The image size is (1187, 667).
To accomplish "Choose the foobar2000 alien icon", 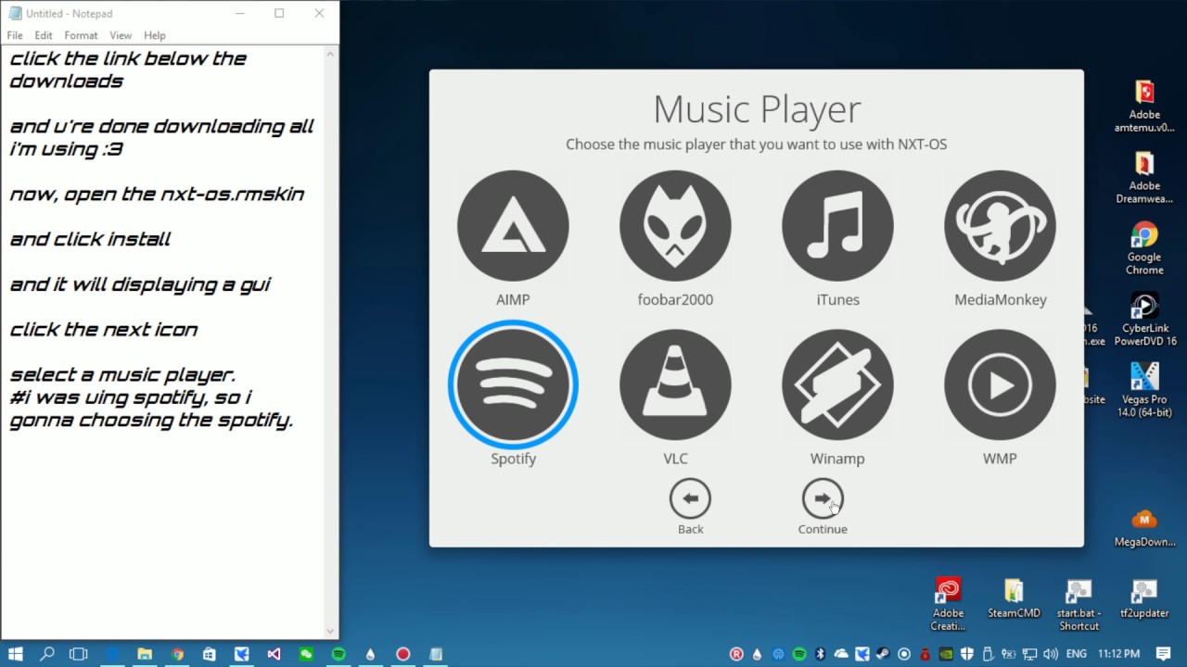I will [675, 226].
